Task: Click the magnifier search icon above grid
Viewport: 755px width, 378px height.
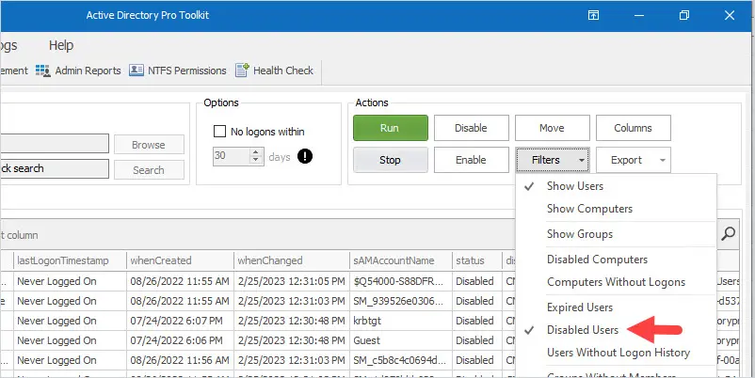Action: pyautogui.click(x=729, y=234)
